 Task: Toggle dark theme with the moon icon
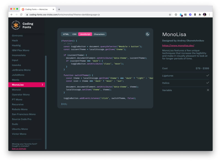[x=148, y=34]
